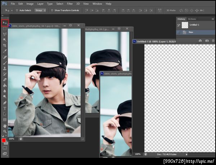
Task: Click the 3D Rotate mode icon
Action: (x=181, y=10)
